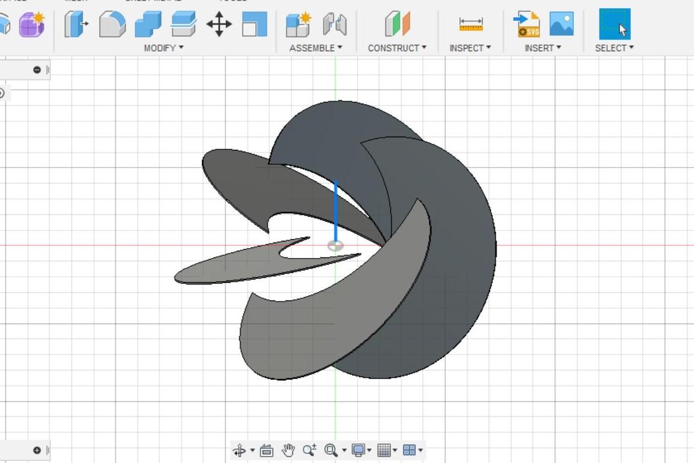Click the Display Settings monitor icon

pos(359,450)
